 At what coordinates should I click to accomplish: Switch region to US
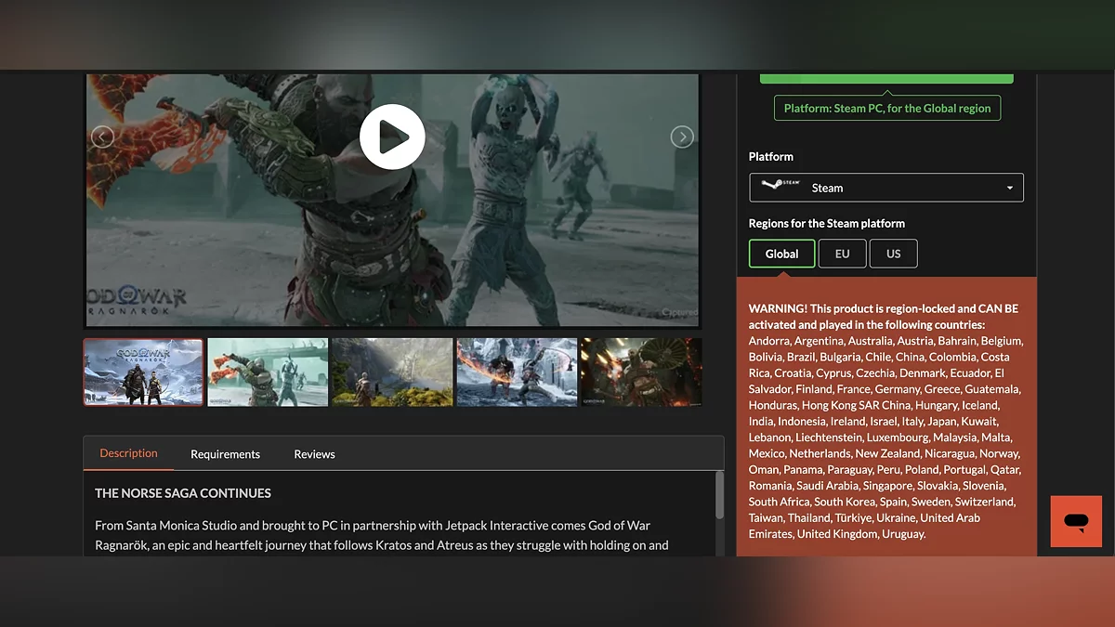click(x=893, y=254)
